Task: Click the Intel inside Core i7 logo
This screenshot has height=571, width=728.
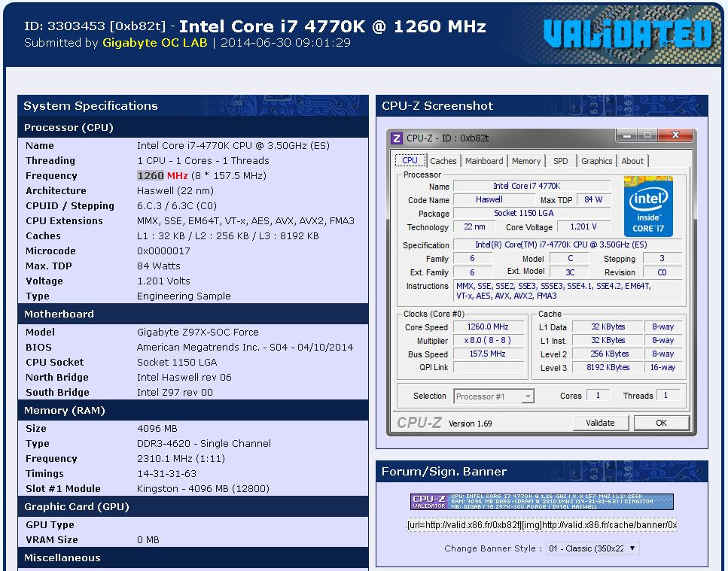Action: click(648, 206)
